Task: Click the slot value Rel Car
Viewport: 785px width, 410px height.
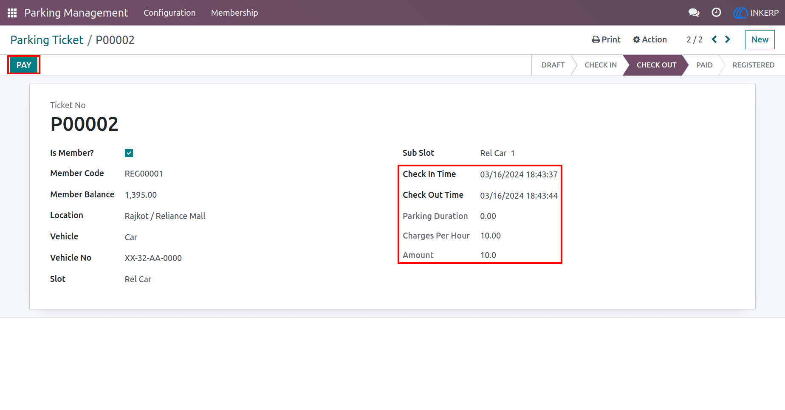Action: coord(138,279)
